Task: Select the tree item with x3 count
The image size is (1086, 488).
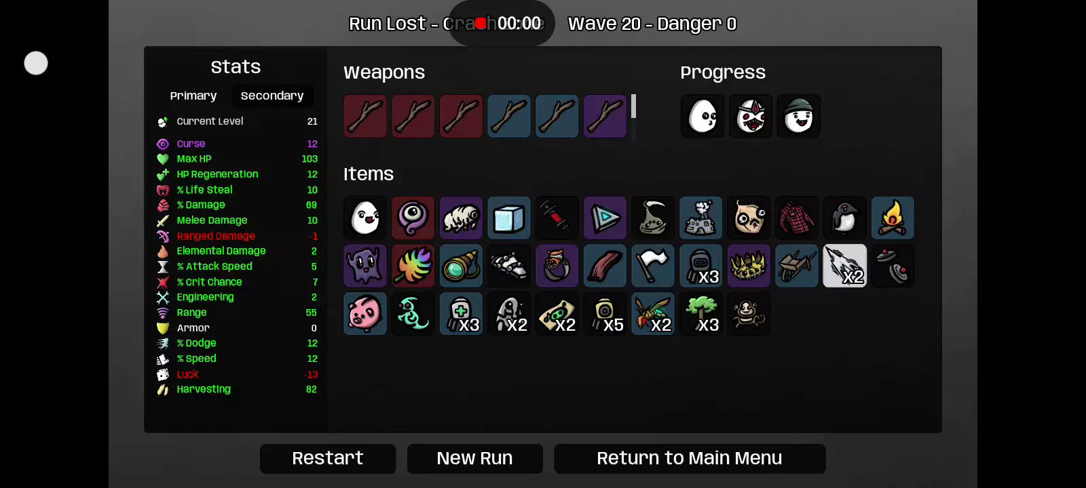Action: click(x=701, y=314)
